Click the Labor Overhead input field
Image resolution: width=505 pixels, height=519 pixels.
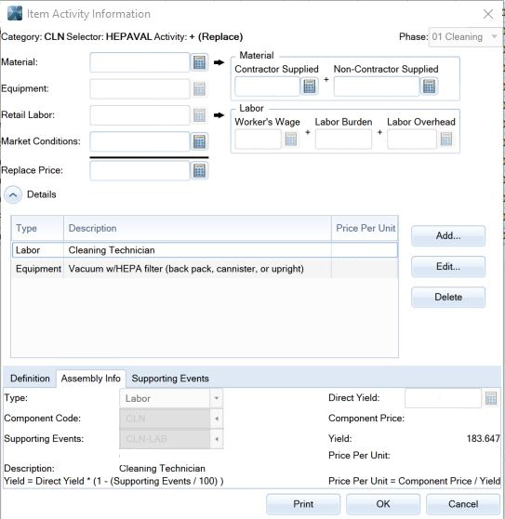point(412,140)
